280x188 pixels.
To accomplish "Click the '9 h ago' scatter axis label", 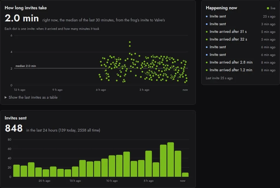I will (57, 90).
